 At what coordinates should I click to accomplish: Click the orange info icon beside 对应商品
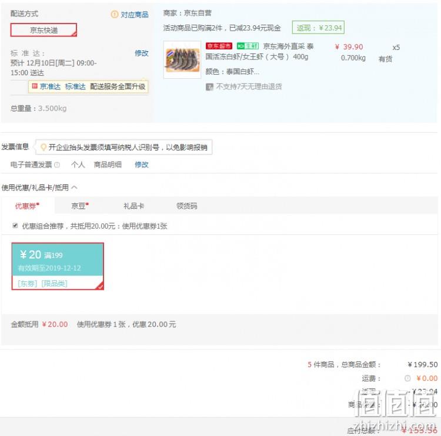[114, 14]
